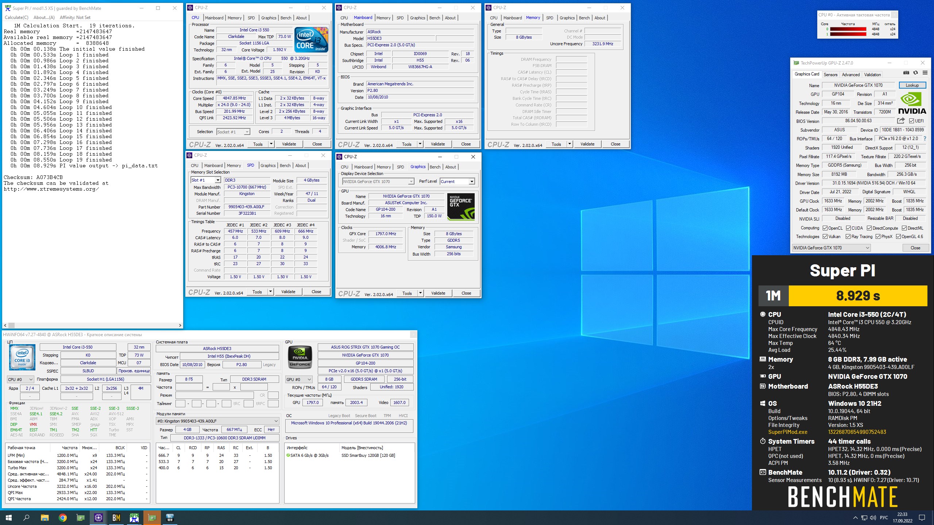Toggle the UEFI checkbox in GPU-Z
The image size is (934, 525).
911,121
